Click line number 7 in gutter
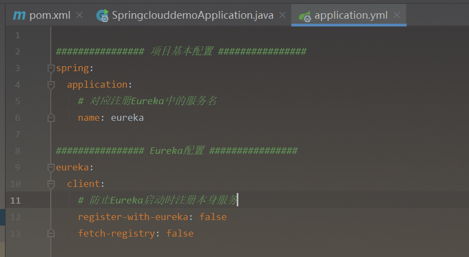 [18, 134]
